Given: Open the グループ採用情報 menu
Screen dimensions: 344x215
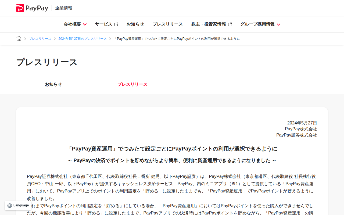Looking at the screenshot, I should pos(260,24).
